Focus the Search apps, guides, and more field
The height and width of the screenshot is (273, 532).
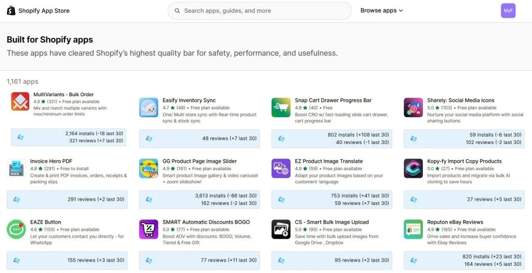pyautogui.click(x=260, y=11)
